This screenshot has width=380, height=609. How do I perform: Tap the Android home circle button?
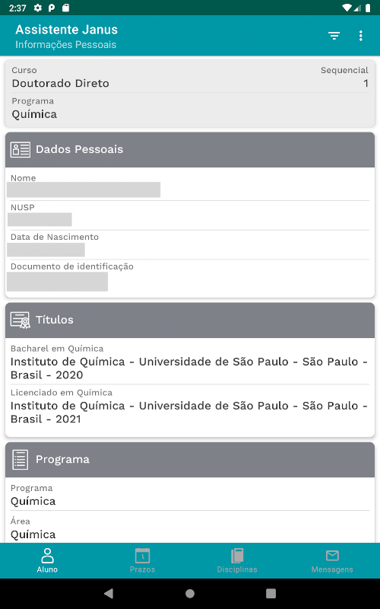(x=189, y=593)
